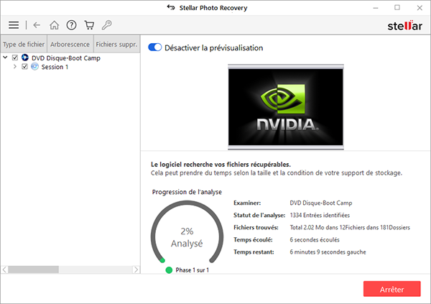Toggle Désactiver la prévisualisation switch
This screenshot has width=431, height=304.
154,47
